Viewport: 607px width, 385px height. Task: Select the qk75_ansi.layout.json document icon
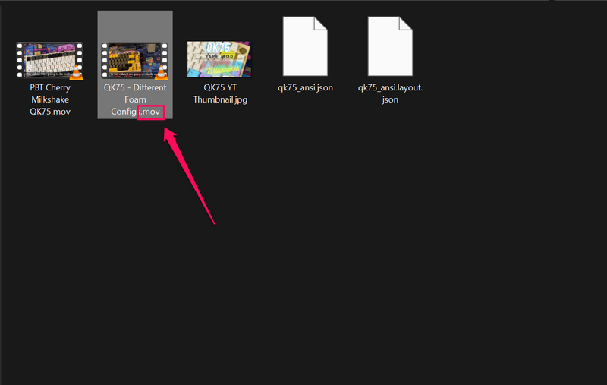(390, 47)
